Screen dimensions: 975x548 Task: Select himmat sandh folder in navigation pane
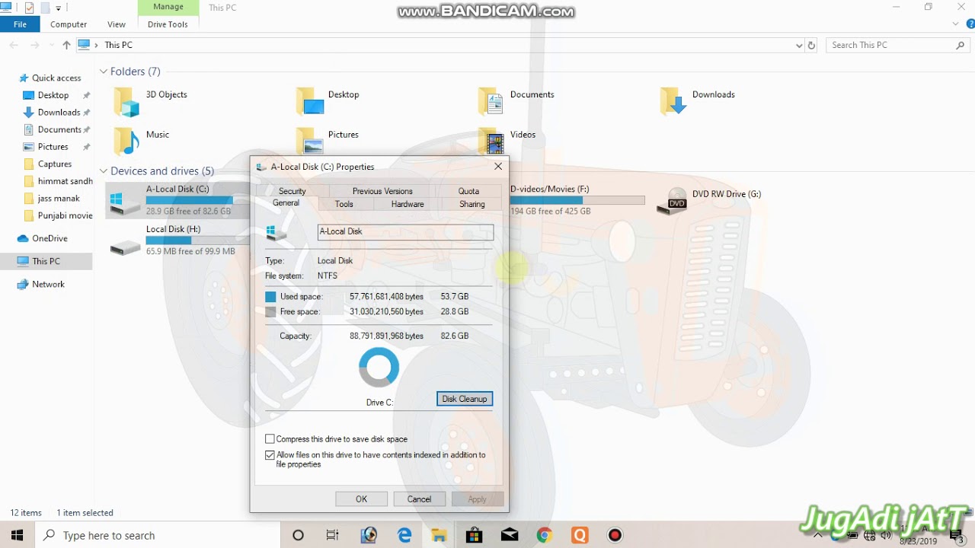[58, 181]
